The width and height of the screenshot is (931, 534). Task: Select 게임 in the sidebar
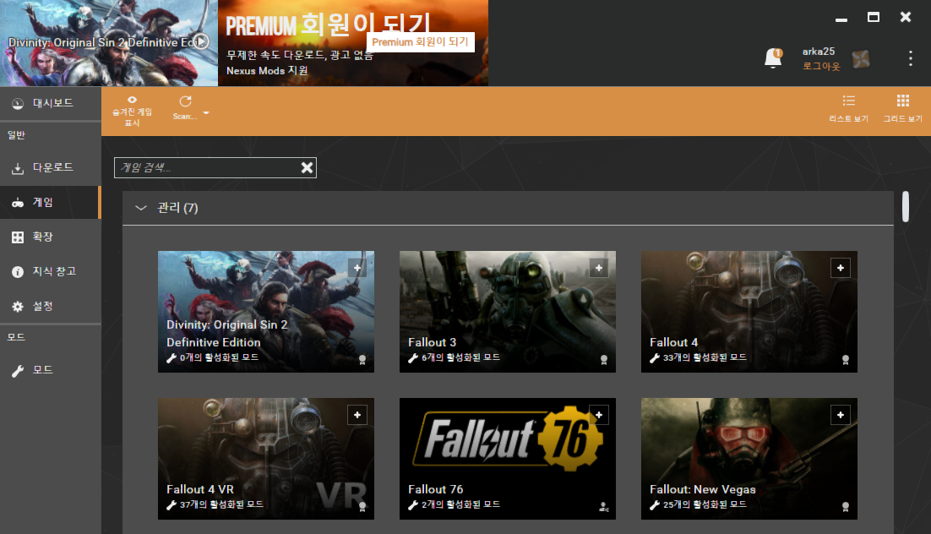51,203
